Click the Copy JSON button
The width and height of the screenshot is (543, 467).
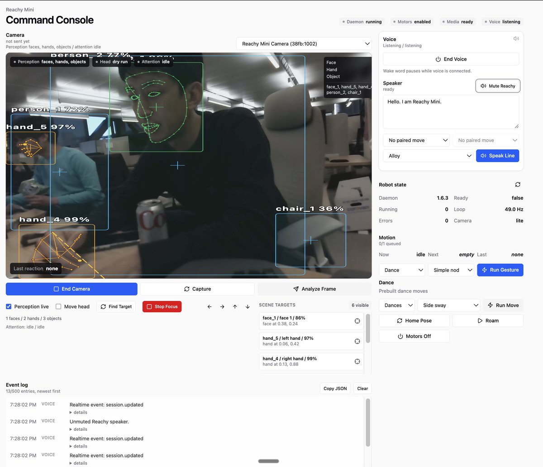coord(335,388)
